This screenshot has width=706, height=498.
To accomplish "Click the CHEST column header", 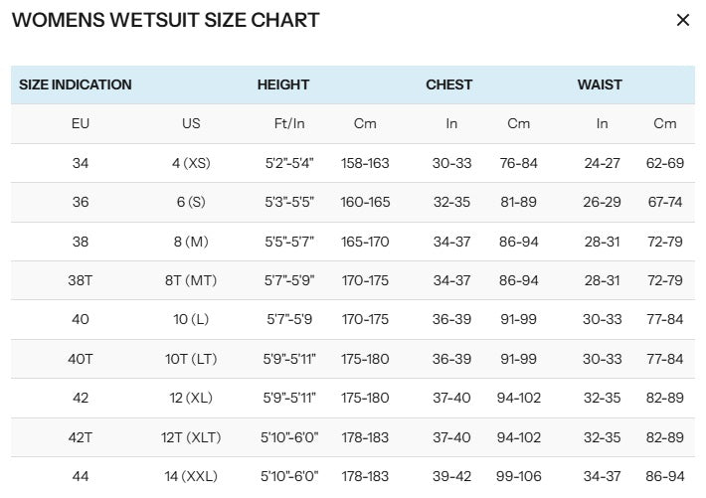I will click(448, 84).
